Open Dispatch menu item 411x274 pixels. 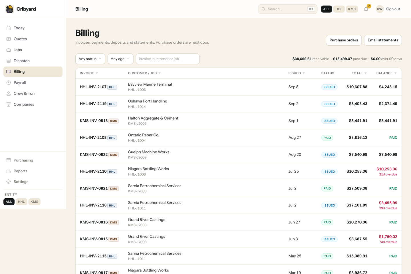33,61
